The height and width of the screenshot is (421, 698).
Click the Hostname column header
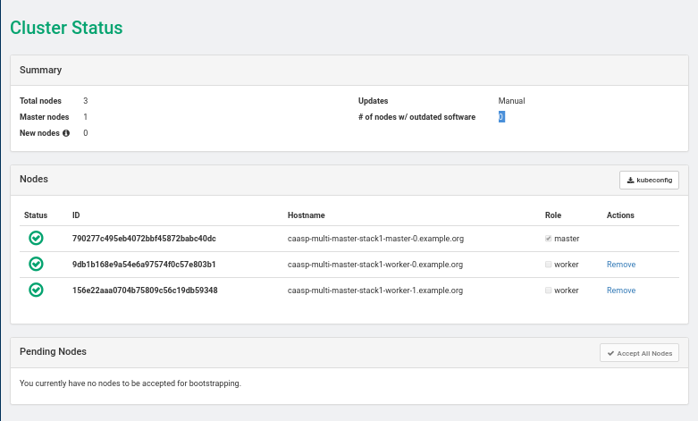[x=306, y=215]
